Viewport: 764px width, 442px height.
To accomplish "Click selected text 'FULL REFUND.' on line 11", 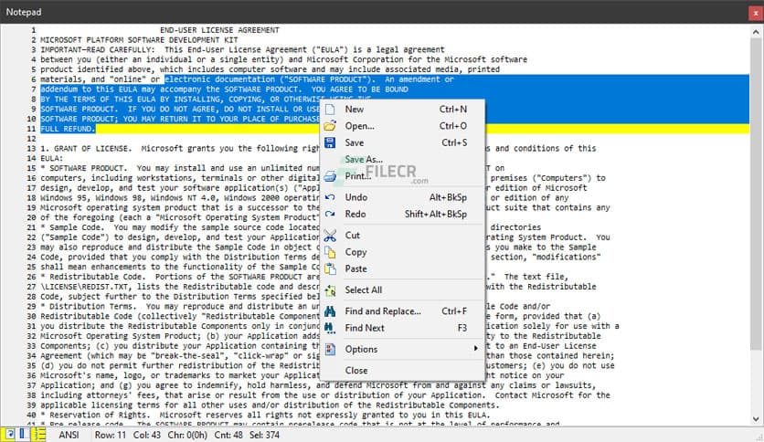I will point(68,129).
